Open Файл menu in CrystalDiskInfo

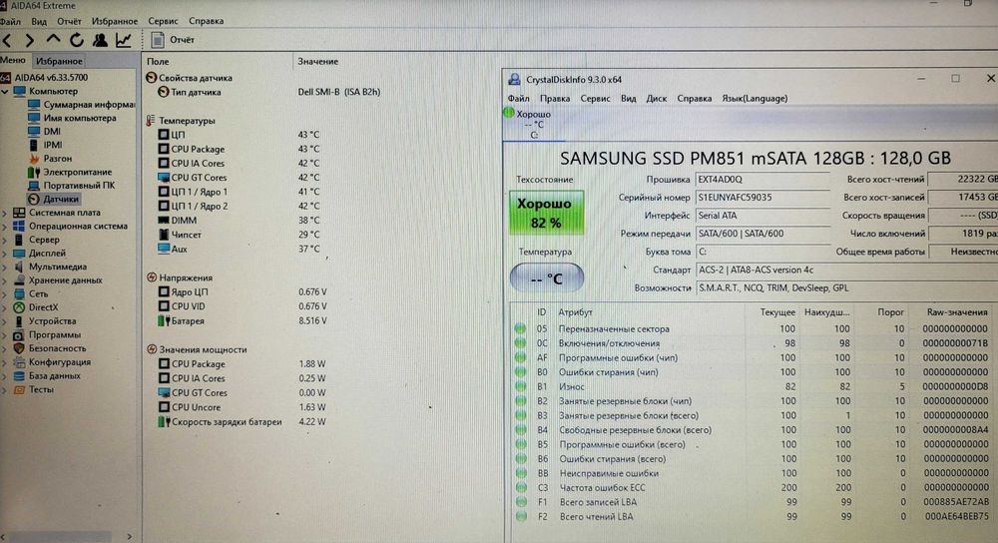click(x=519, y=99)
